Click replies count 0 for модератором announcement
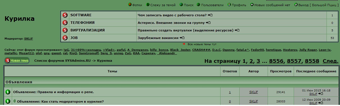This screenshot has width=340, height=106. pyautogui.click(x=230, y=102)
